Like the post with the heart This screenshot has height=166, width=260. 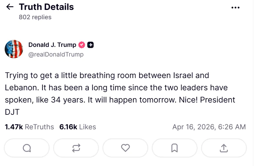125,148
